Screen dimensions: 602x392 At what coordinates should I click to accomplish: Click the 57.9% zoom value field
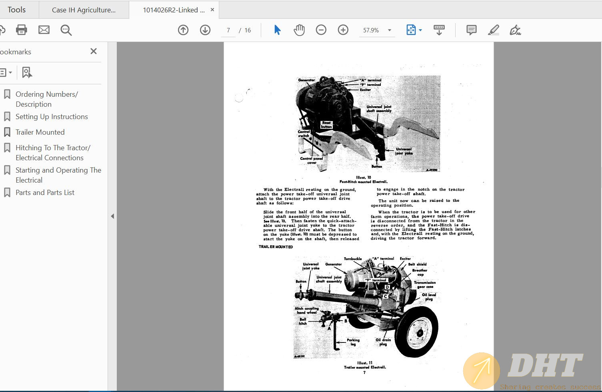point(371,30)
